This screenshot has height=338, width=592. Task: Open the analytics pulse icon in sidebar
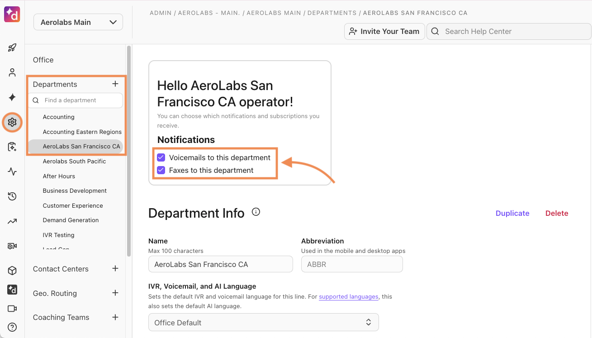(12, 171)
